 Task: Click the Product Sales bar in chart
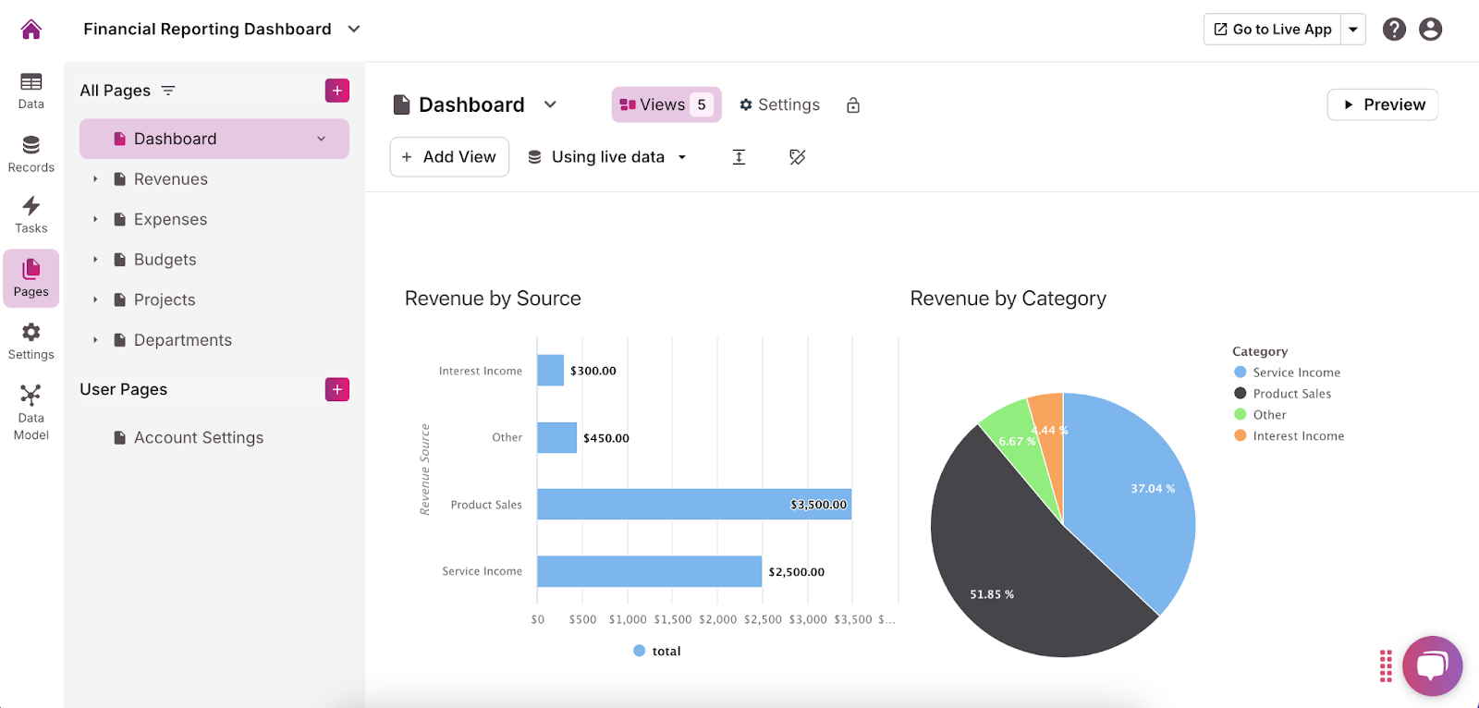click(693, 505)
